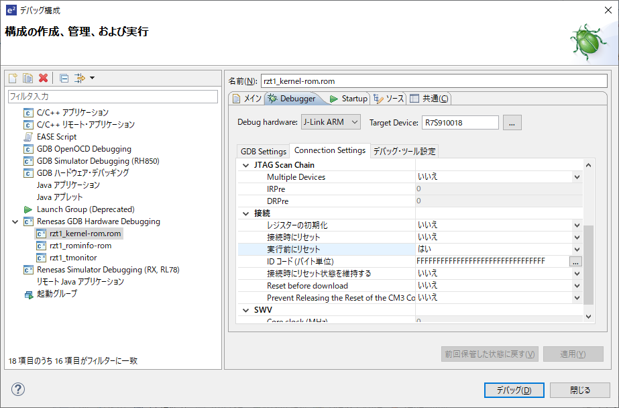Viewport: 619px width, 408px height.
Task: Select Renesas GDB Hardware Debugging item
Action: pyautogui.click(x=99, y=221)
